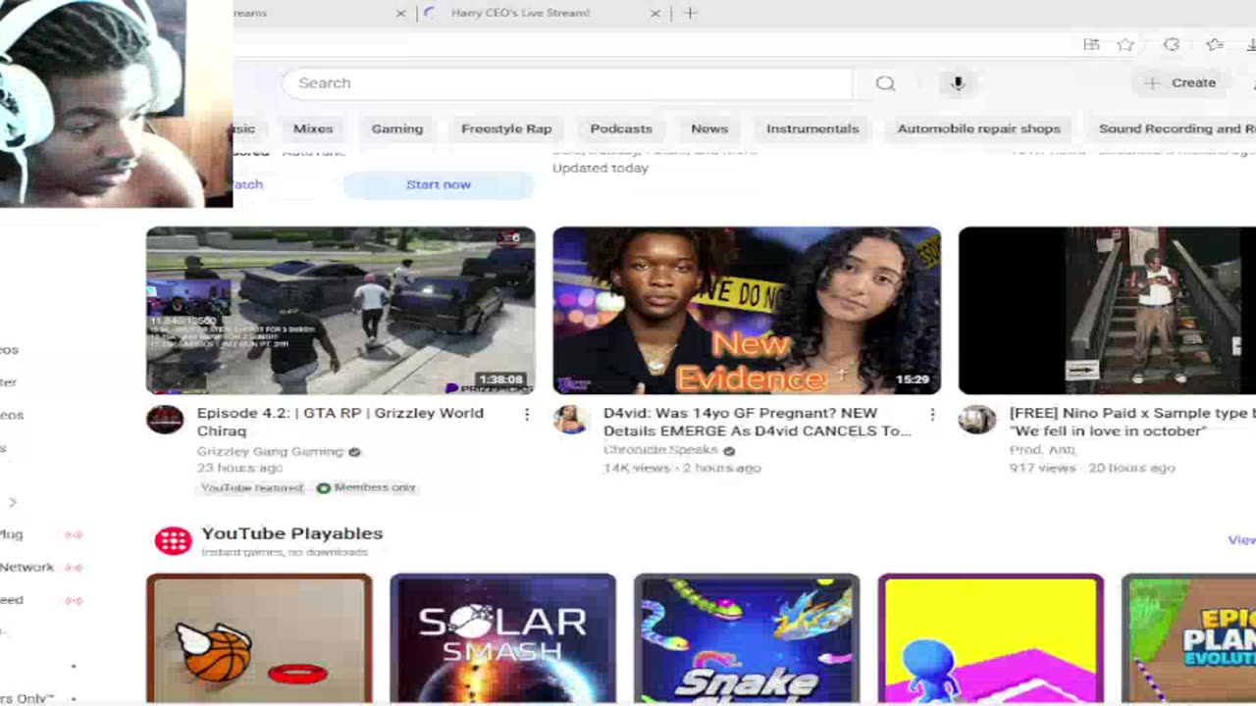Screen dimensions: 1256x706
Task: Open the Chronicle Speaks channel avatar
Action: [x=570, y=420]
